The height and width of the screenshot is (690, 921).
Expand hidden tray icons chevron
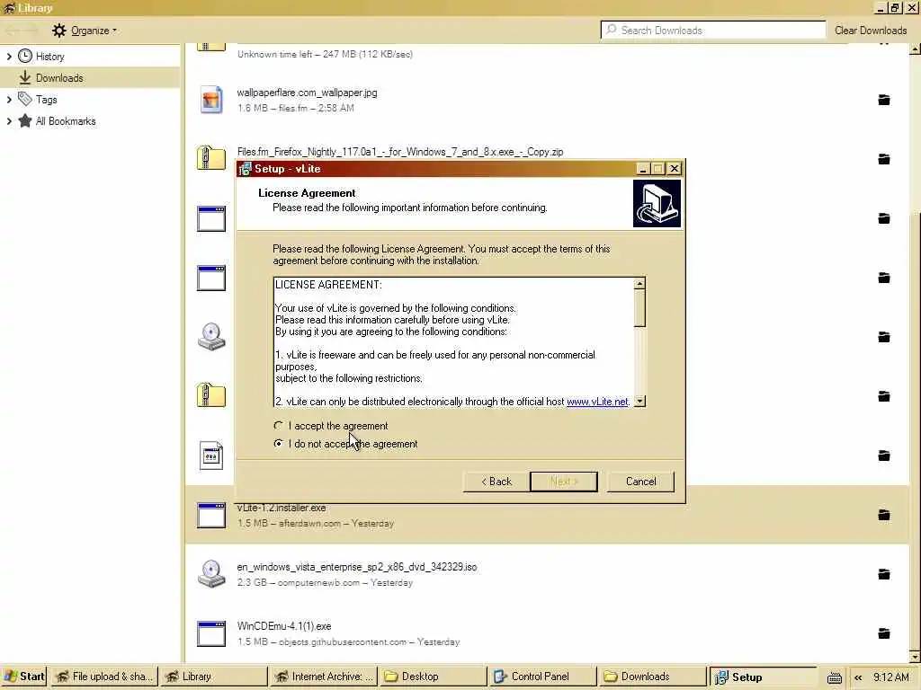click(858, 677)
